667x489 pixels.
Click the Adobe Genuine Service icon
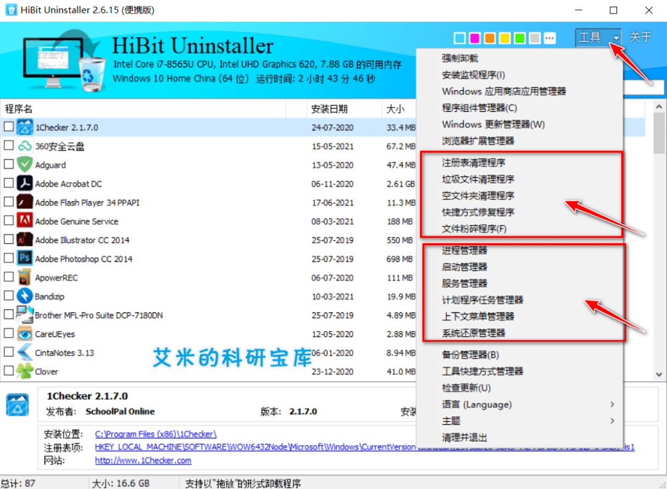tap(25, 220)
